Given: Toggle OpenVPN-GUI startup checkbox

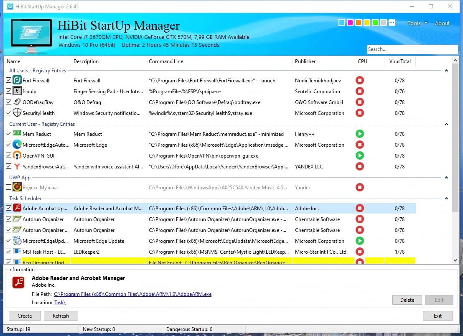Looking at the screenshot, I should [8, 155].
